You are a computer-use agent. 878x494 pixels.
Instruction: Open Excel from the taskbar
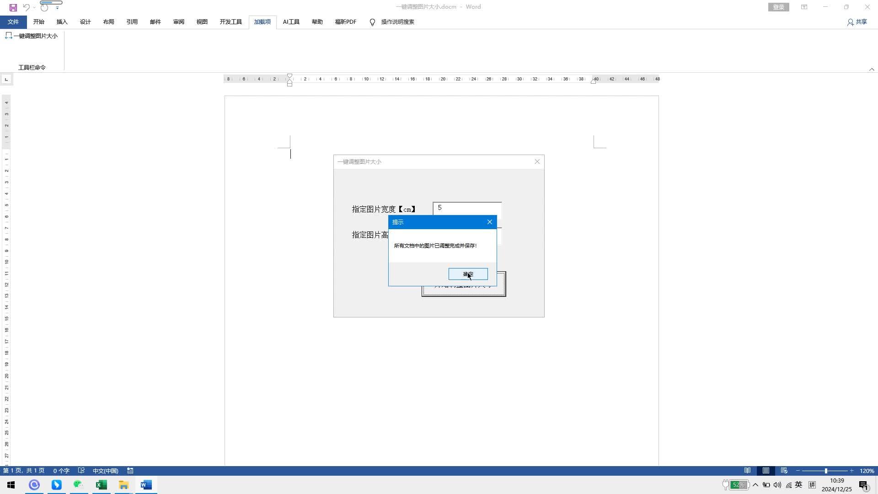[101, 485]
